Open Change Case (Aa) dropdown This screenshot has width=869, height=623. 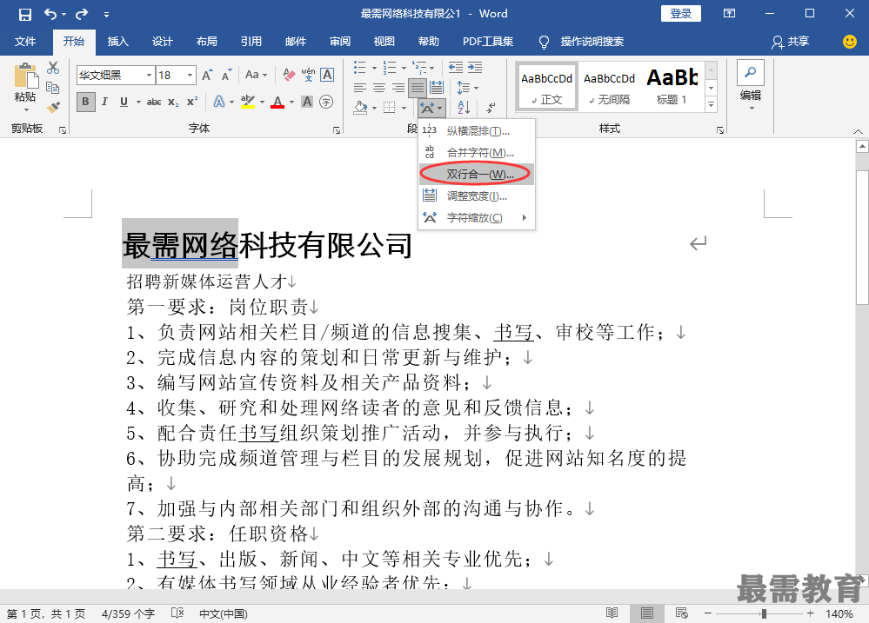coord(256,75)
